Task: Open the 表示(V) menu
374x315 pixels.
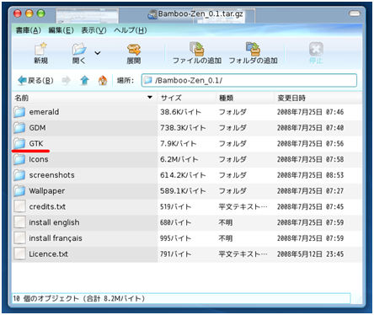Action: (x=93, y=30)
